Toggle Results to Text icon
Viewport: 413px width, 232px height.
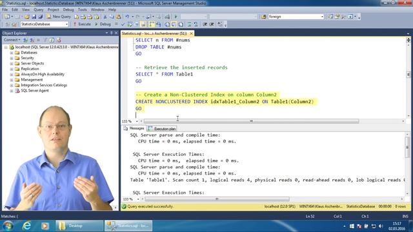167,24
